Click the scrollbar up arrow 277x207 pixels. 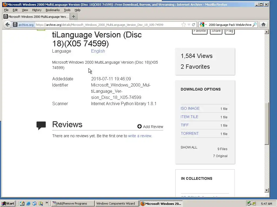[x=267, y=32]
